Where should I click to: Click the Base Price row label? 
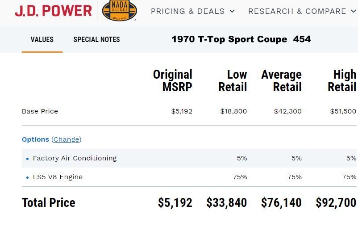(x=40, y=111)
